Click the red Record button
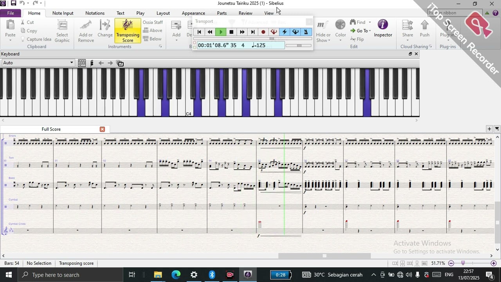The image size is (501, 282). pyautogui.click(x=263, y=32)
